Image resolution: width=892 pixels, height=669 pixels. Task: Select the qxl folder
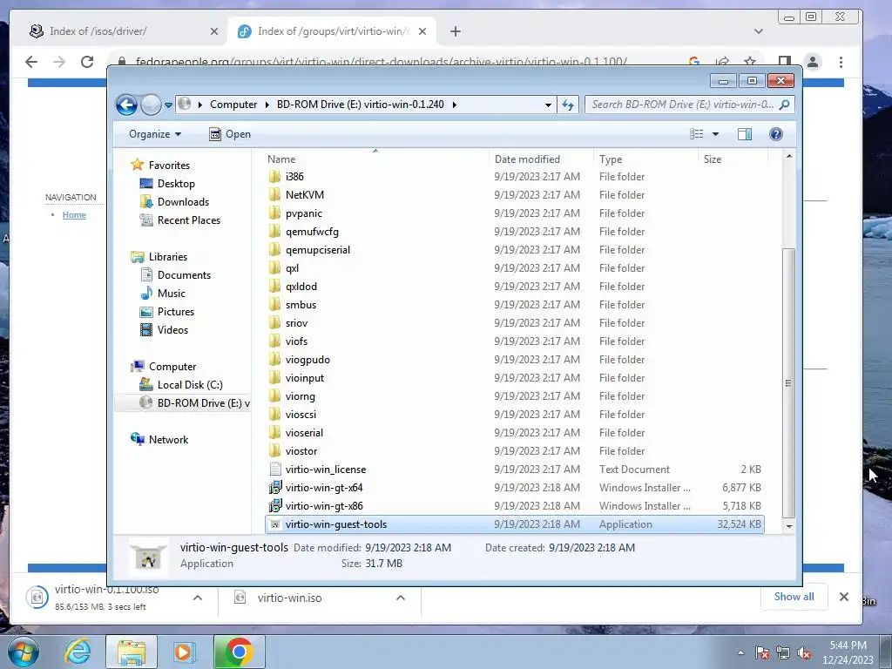[292, 268]
